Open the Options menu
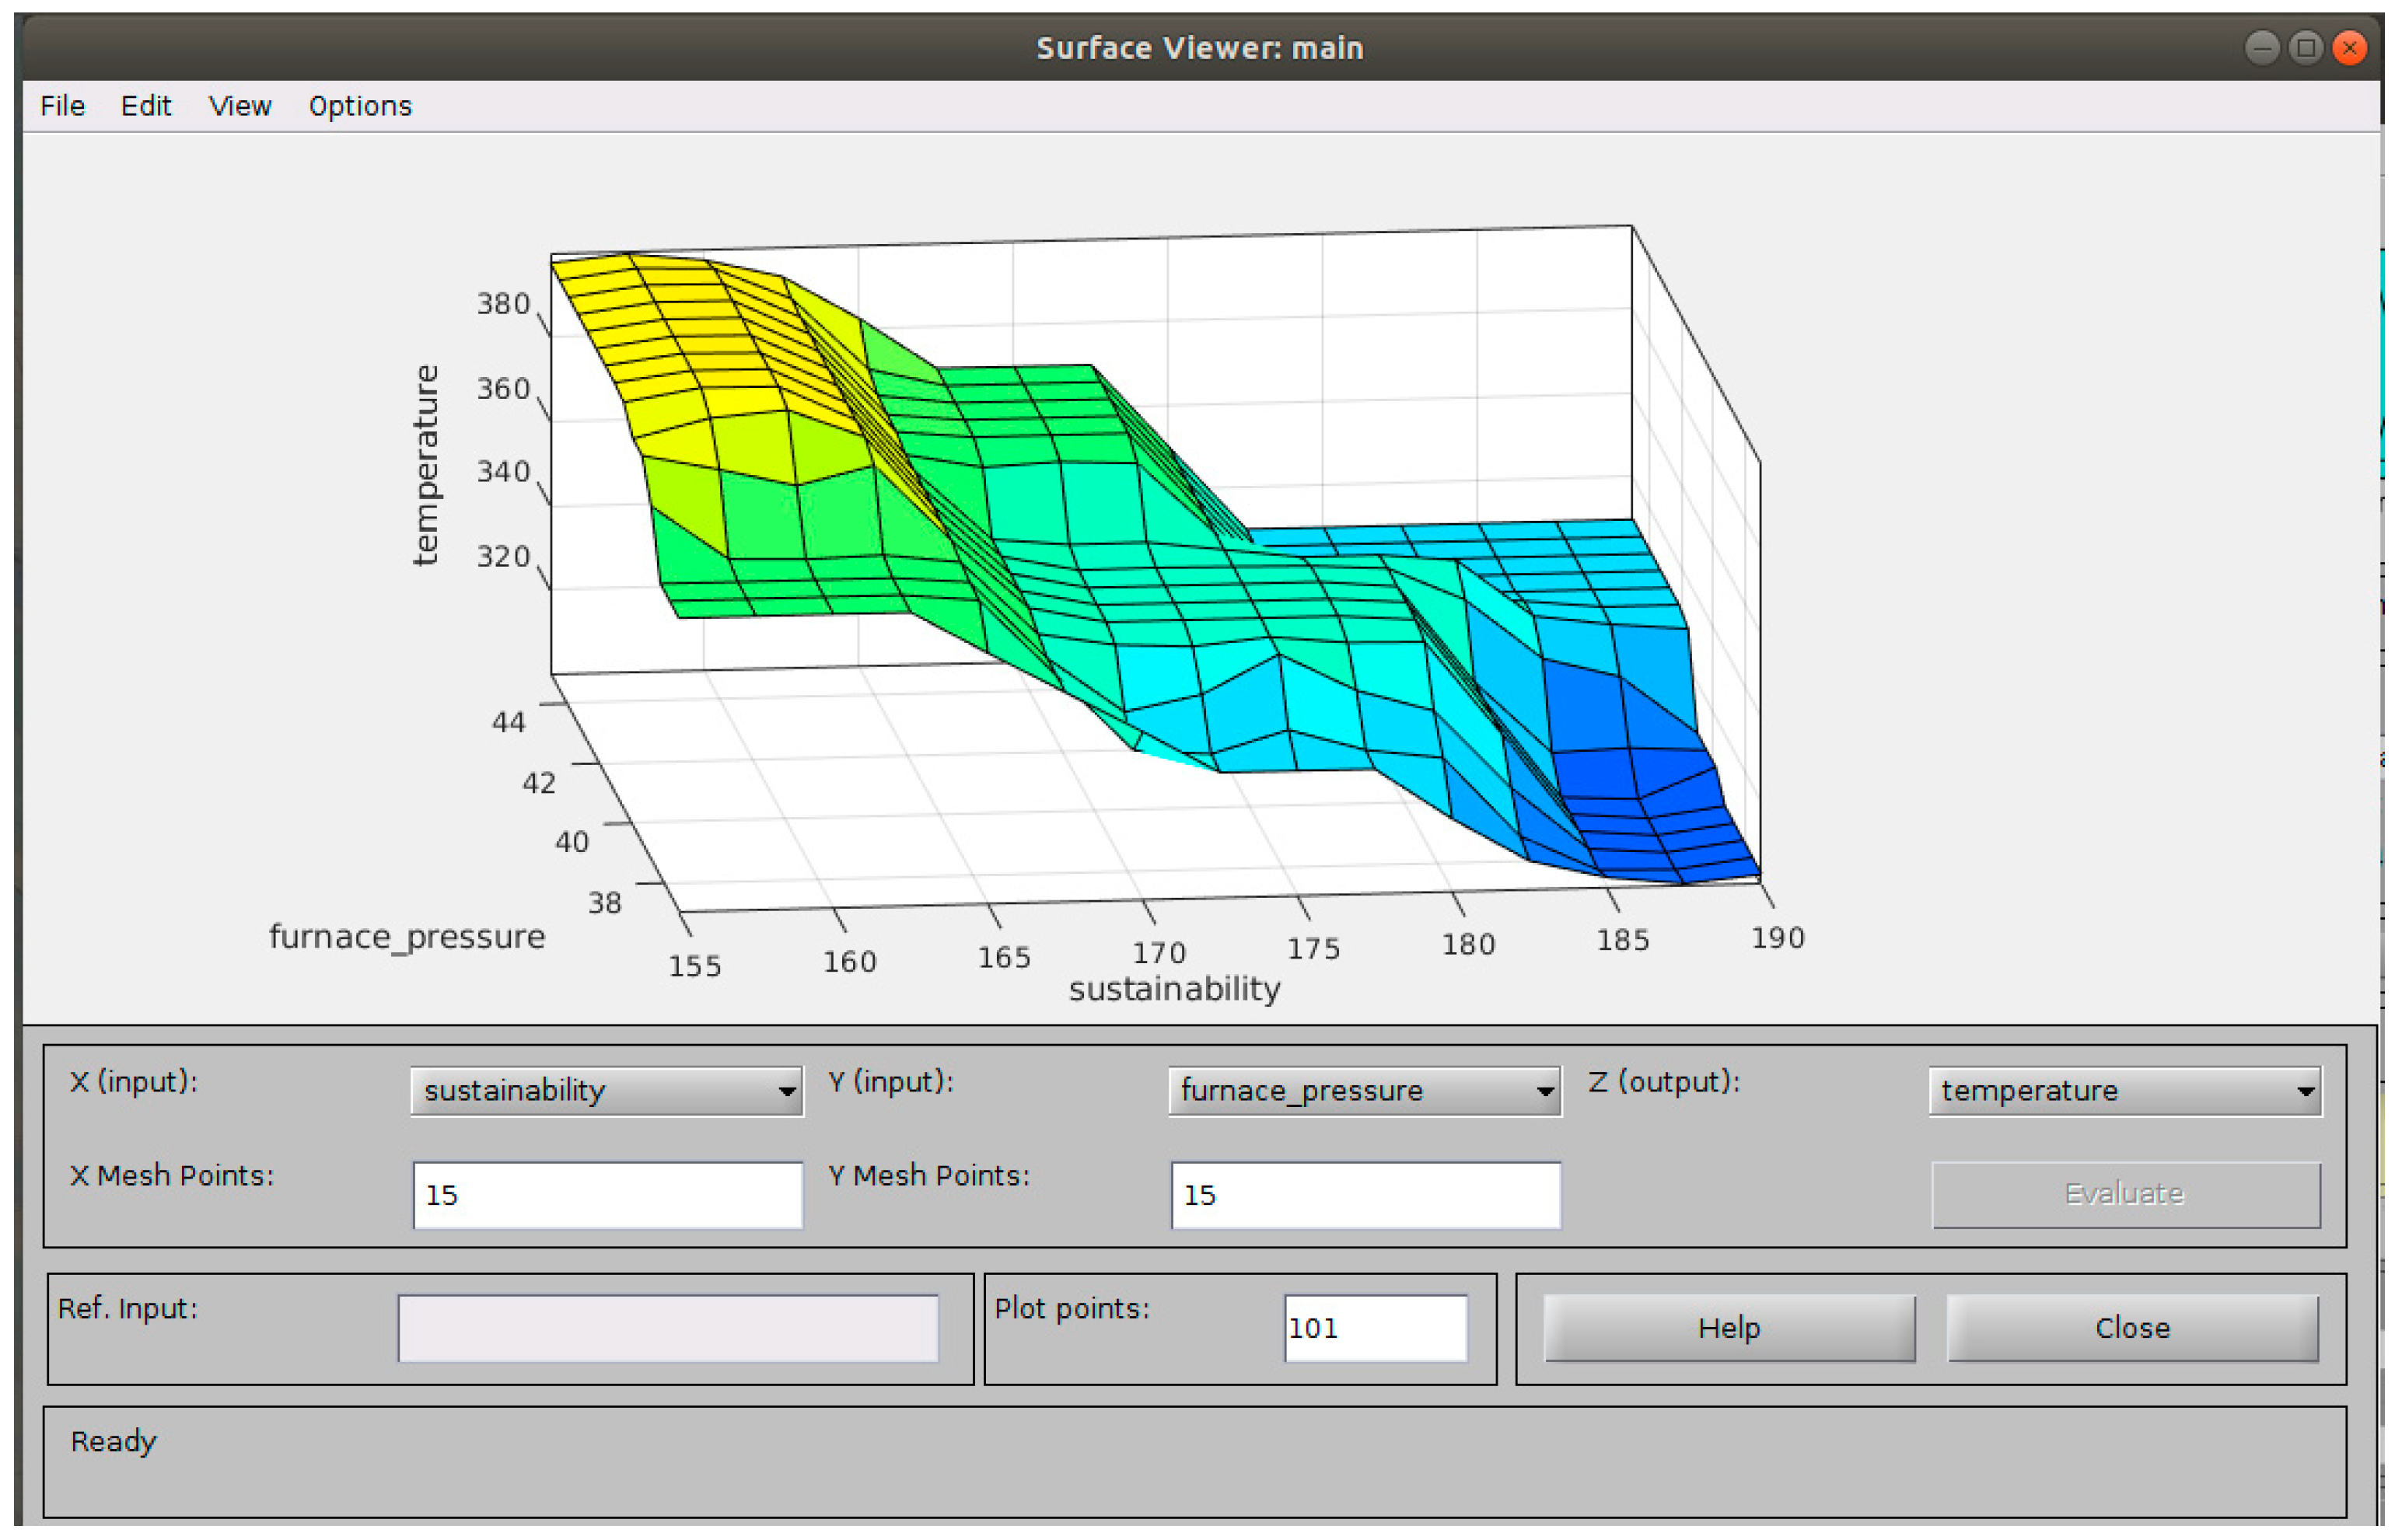The image size is (2395, 1540). pos(360,106)
